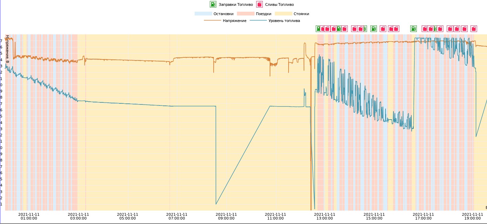Image resolution: width=487 pixels, height=224 pixels.
Task: Click the yellow Стоянки color swatch
Action: click(283, 14)
